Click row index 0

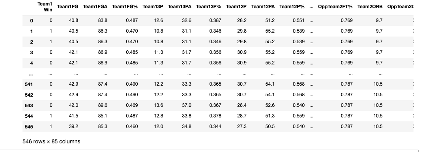[32, 21]
